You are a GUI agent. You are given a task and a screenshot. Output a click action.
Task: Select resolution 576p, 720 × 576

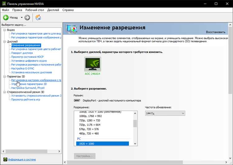pos(89,129)
